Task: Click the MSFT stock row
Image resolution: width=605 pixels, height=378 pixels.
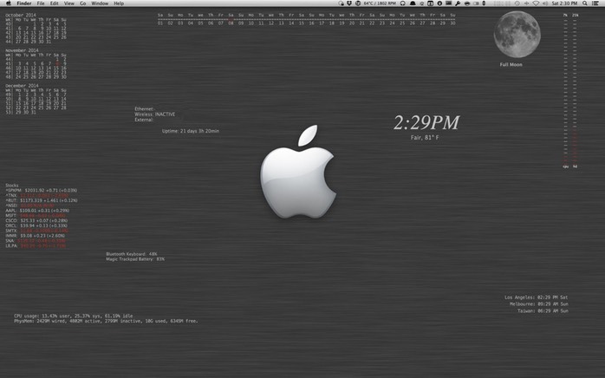Action: (36, 216)
